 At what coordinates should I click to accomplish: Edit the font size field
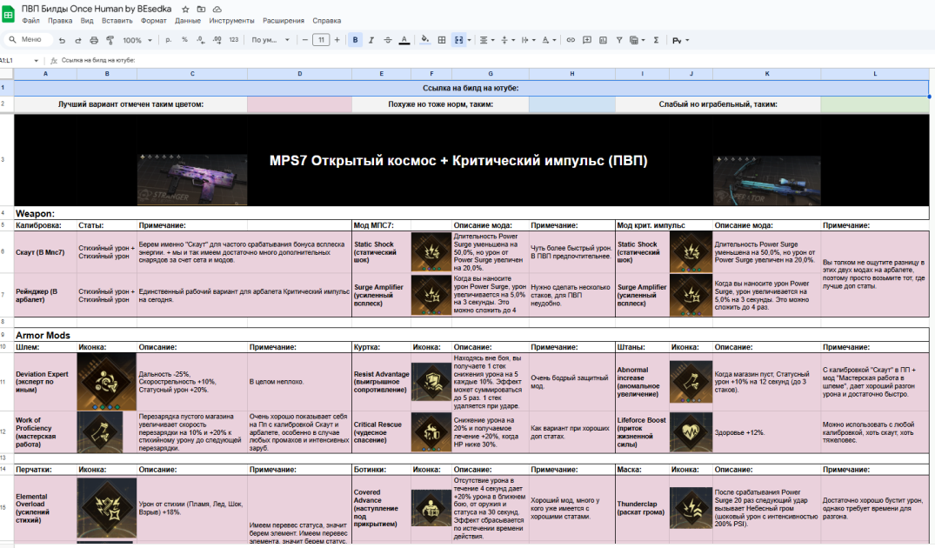tap(321, 40)
